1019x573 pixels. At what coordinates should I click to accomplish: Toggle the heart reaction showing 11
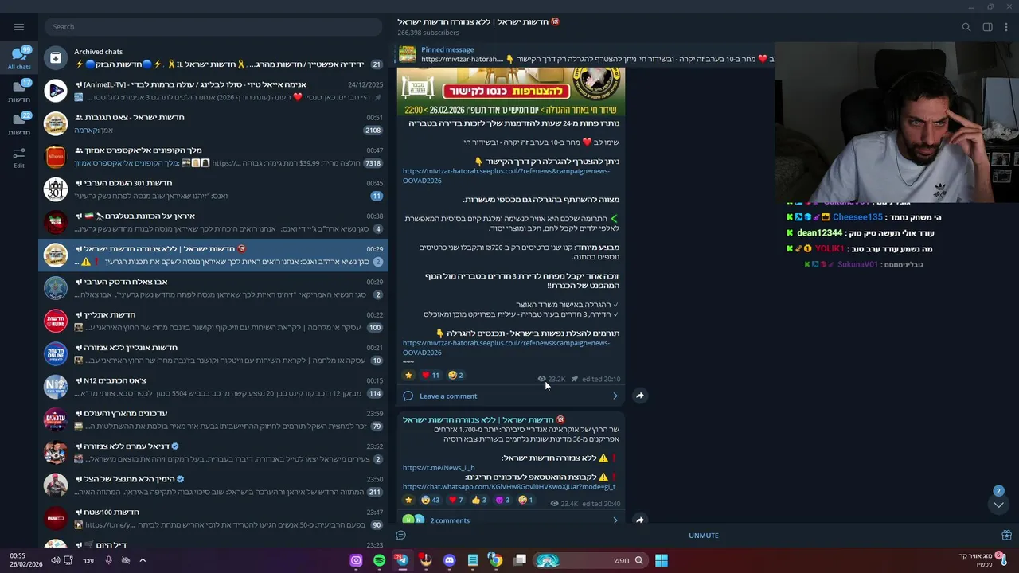point(430,375)
